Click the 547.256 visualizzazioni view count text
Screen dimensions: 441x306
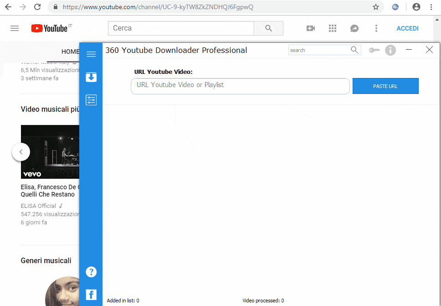(50, 214)
